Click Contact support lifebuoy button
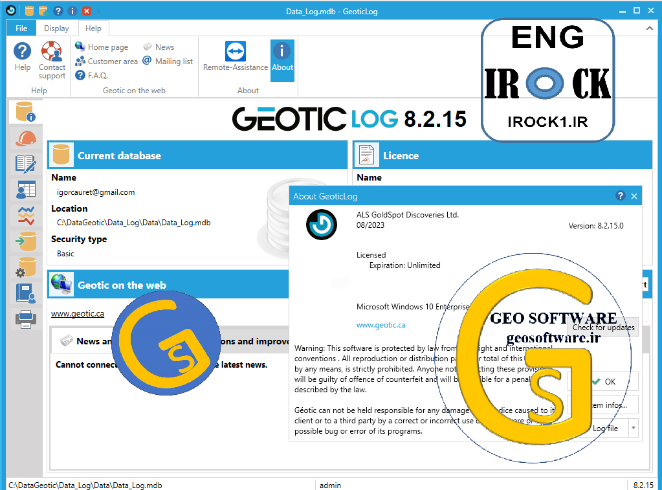This screenshot has width=662, height=490. pos(52,60)
